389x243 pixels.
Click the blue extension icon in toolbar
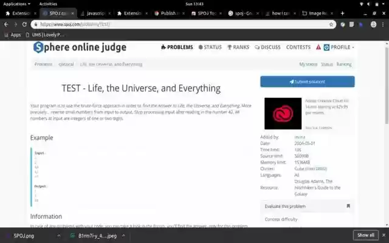click(361, 24)
